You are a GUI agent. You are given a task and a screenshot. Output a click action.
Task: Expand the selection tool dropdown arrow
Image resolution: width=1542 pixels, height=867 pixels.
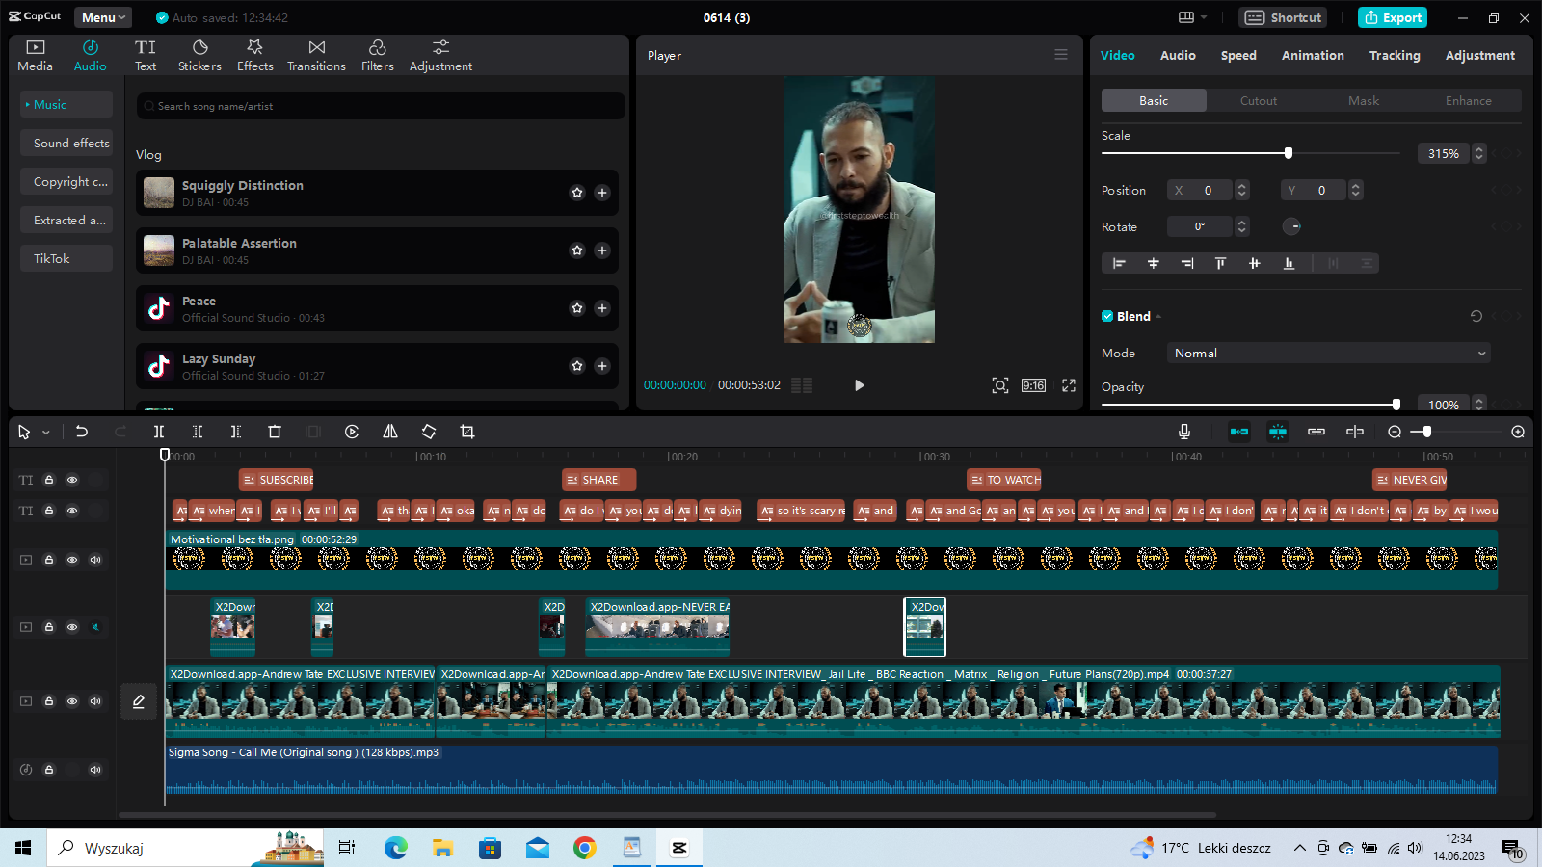tap(45, 433)
